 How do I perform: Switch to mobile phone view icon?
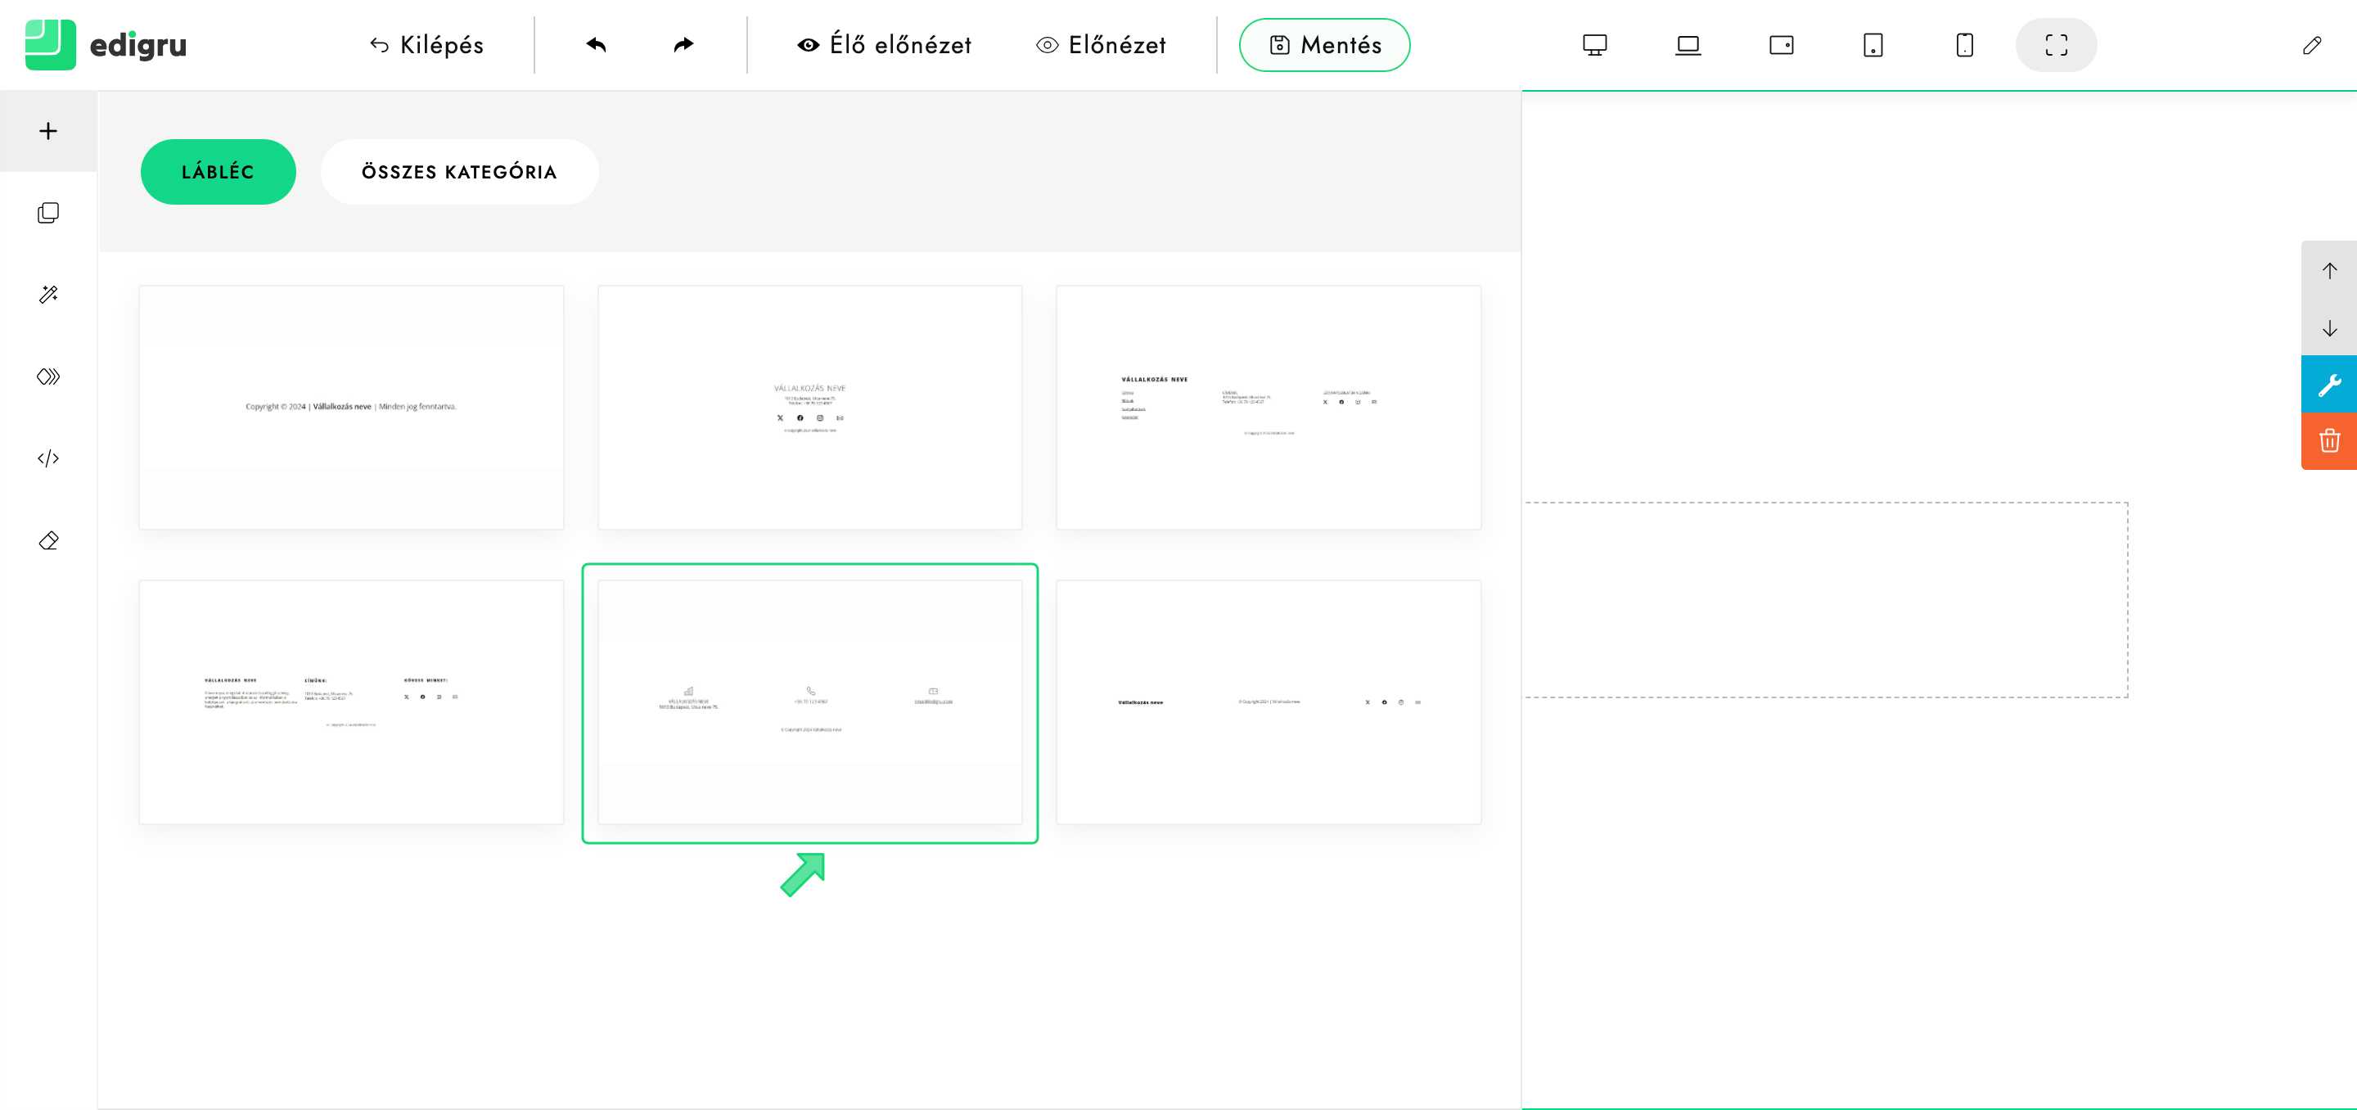coord(1964,45)
